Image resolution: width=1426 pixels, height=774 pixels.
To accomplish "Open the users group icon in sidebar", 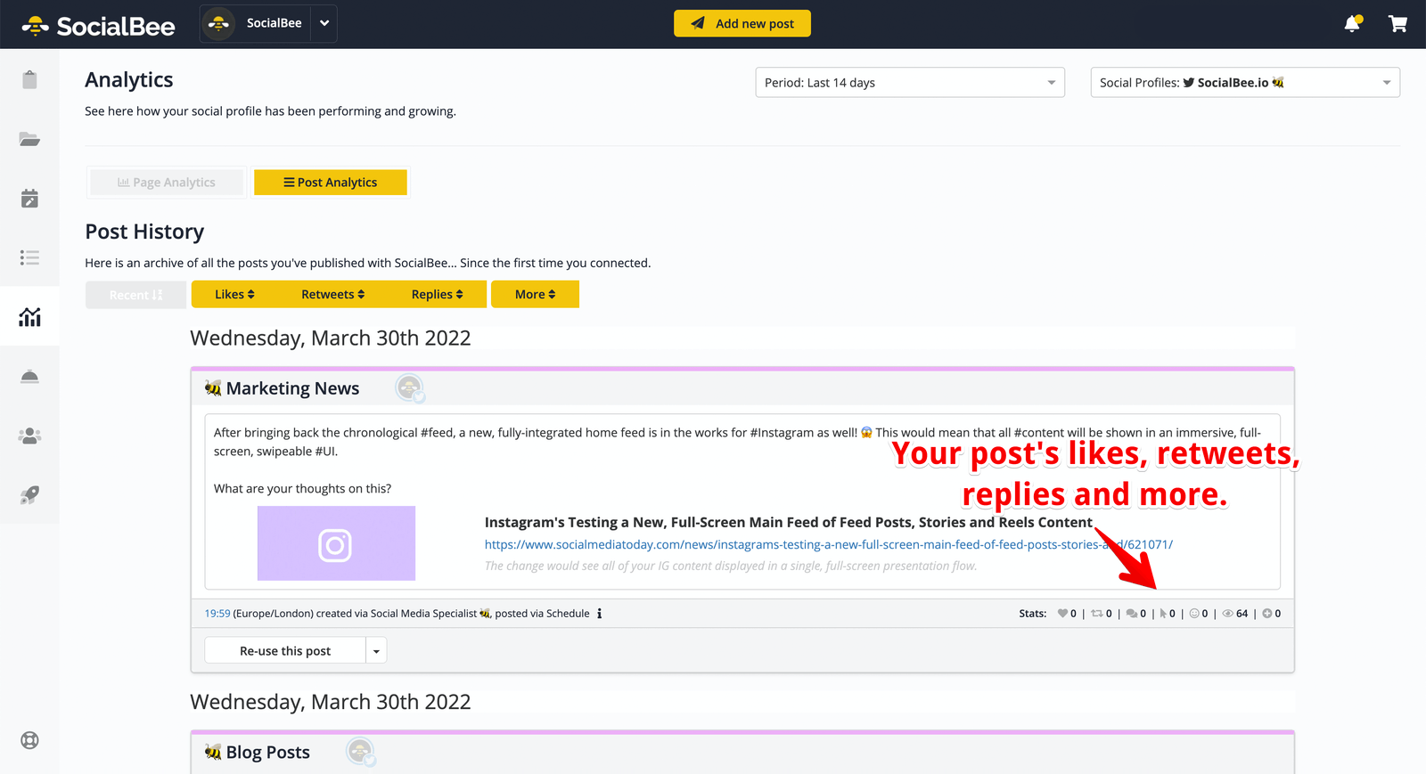I will (x=29, y=436).
